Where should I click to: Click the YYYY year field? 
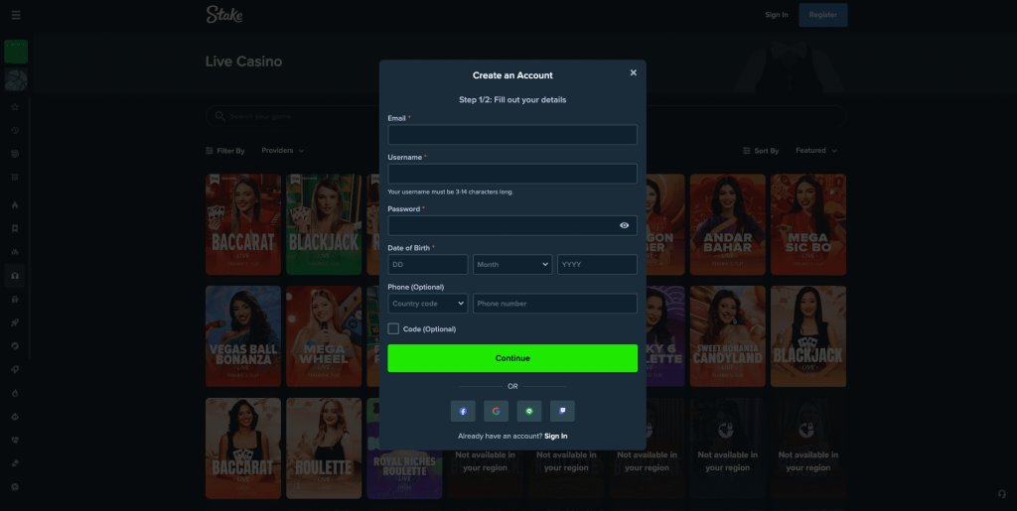[x=597, y=264]
